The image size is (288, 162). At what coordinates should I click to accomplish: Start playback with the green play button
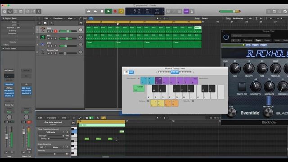(108, 11)
